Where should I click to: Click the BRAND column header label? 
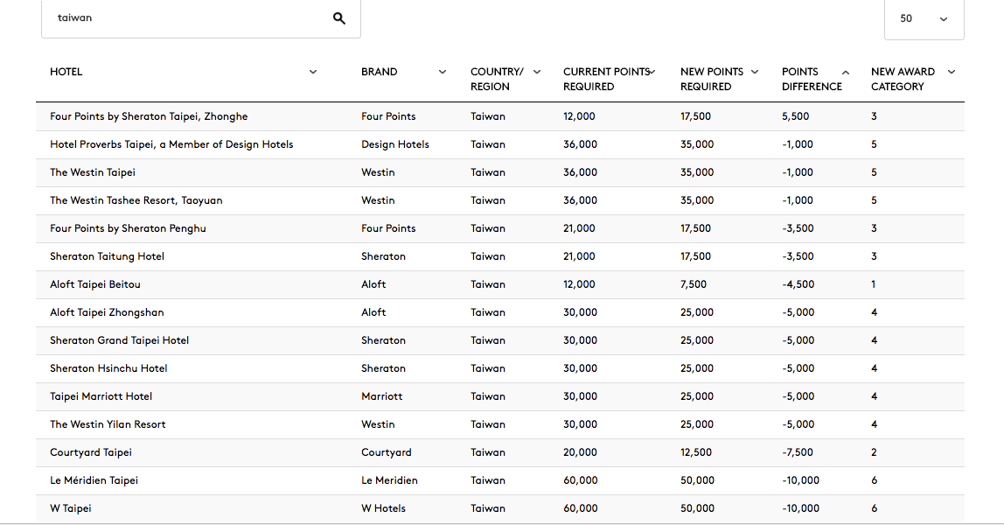(379, 72)
